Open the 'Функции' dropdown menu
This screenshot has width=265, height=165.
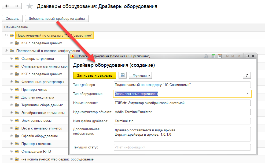pyautogui.click(x=140, y=75)
